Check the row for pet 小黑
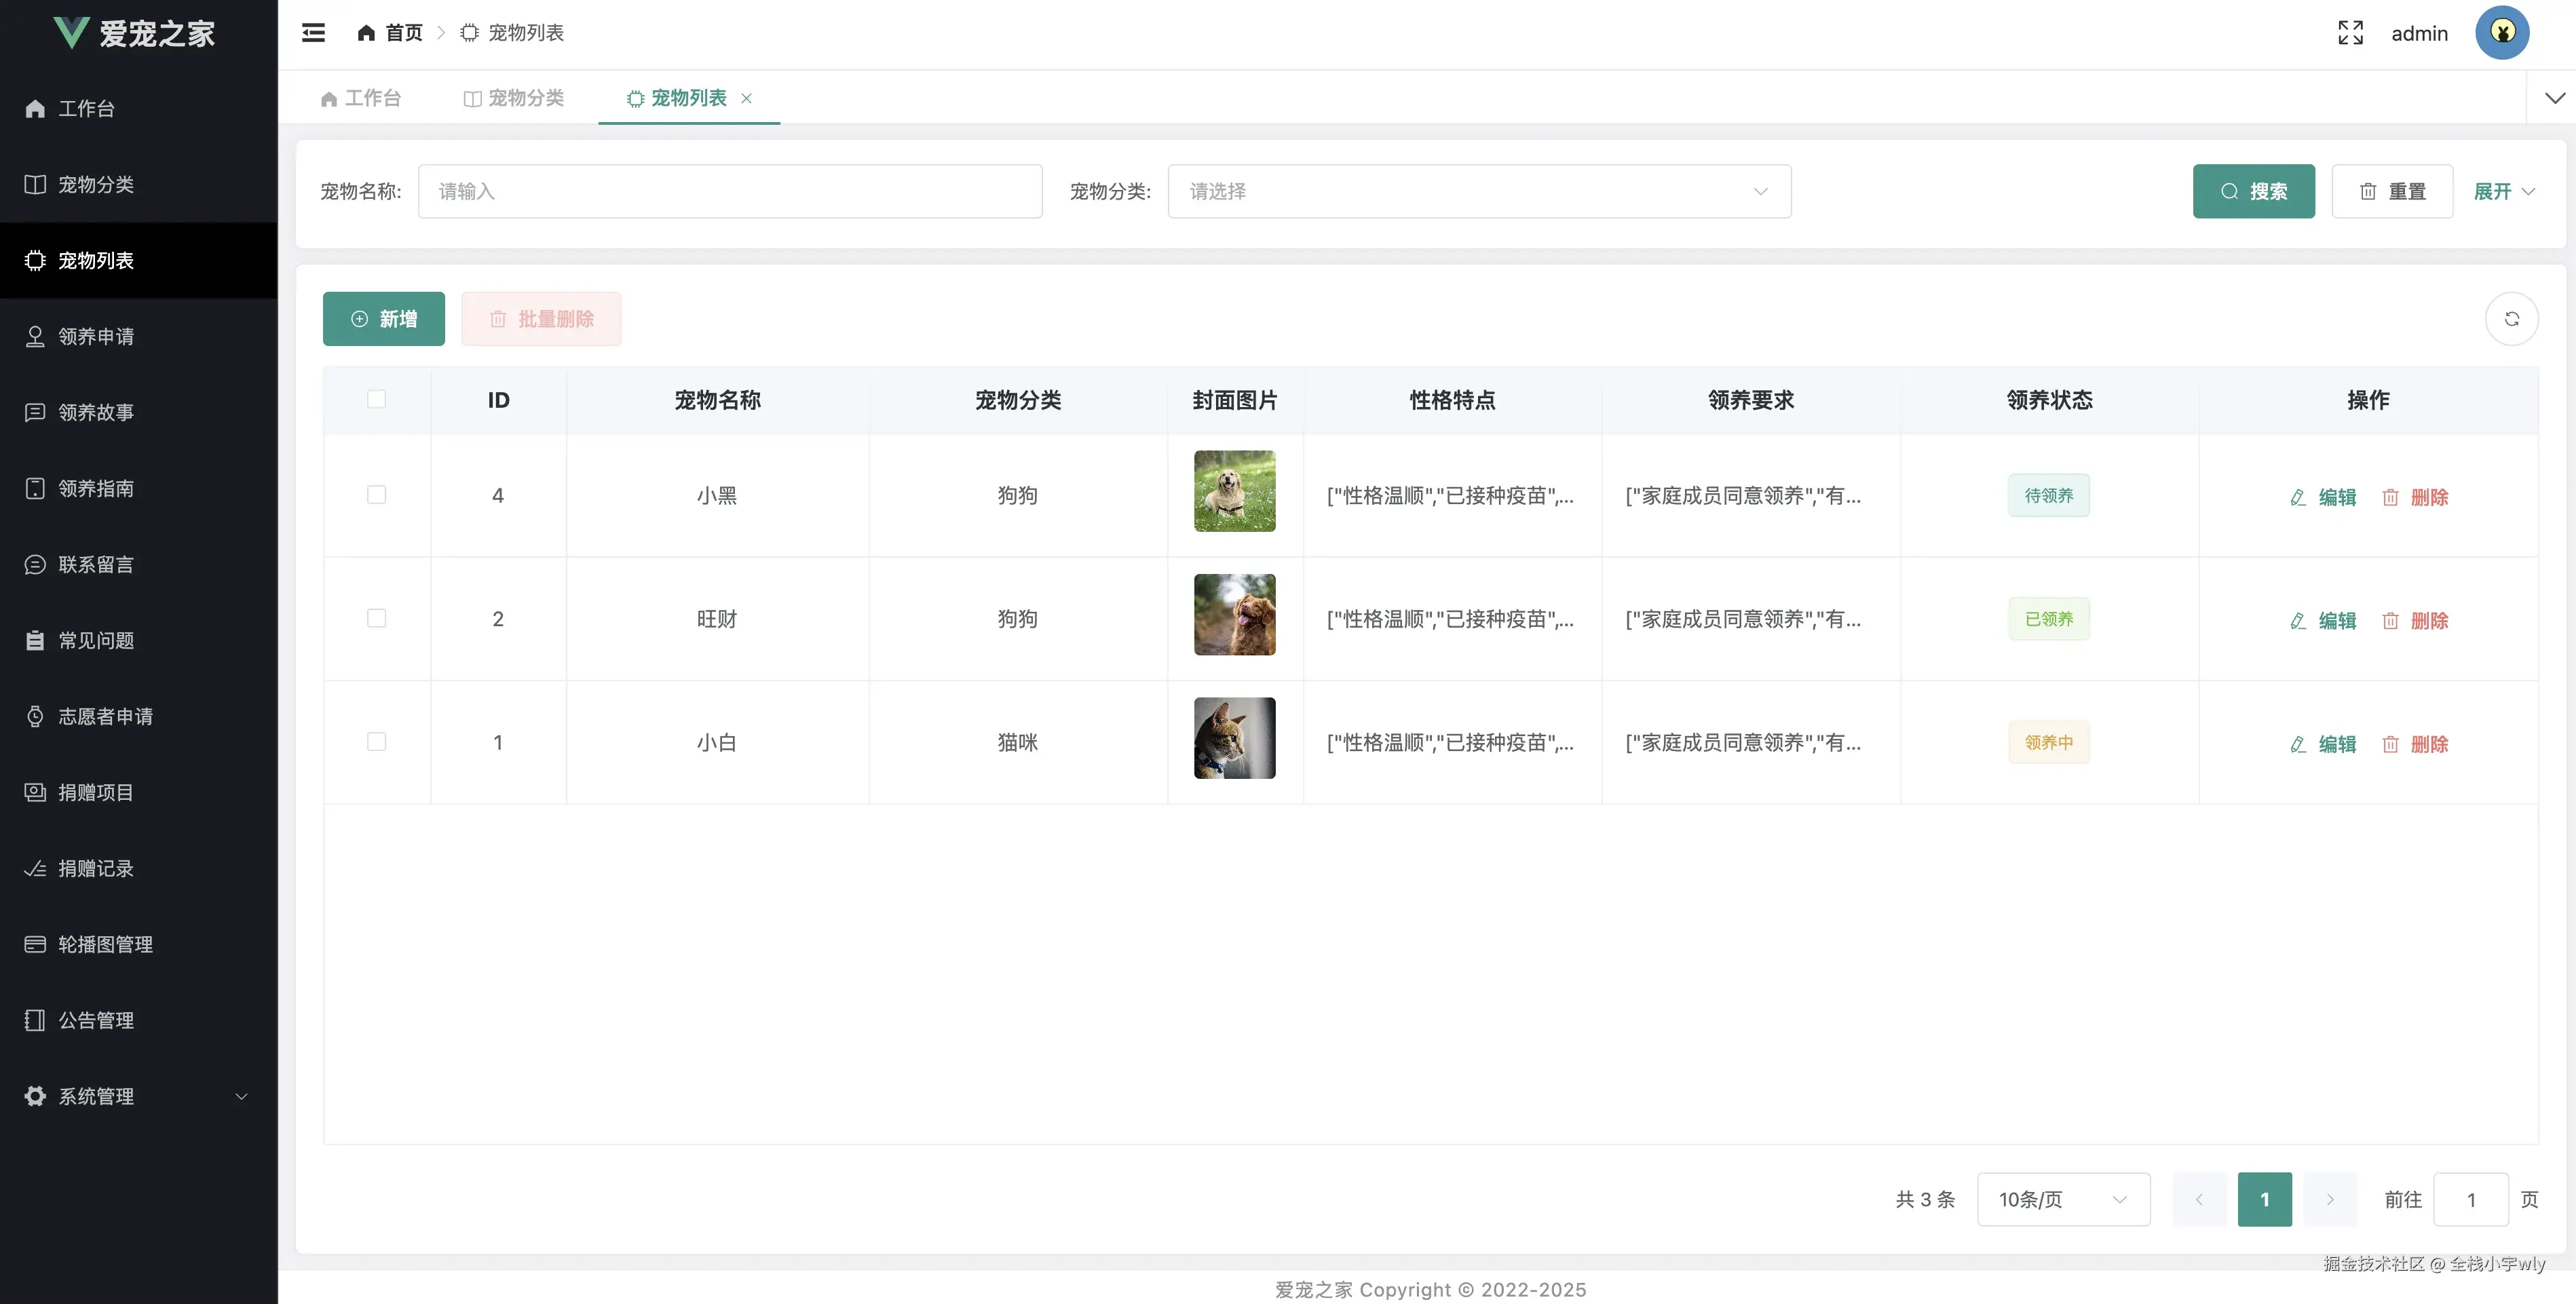2576x1304 pixels. pyautogui.click(x=376, y=495)
